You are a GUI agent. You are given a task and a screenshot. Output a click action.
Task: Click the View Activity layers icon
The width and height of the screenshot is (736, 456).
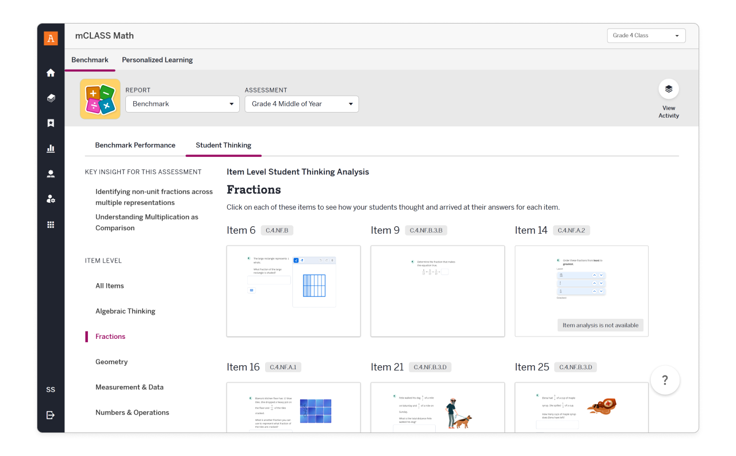tap(669, 89)
